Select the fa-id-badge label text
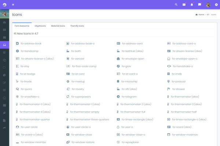 pos(27,74)
